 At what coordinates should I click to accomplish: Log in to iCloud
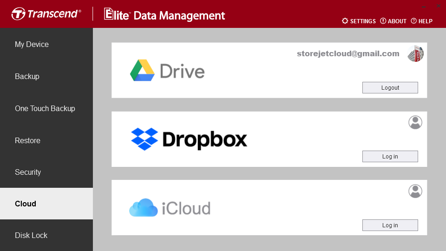click(390, 225)
